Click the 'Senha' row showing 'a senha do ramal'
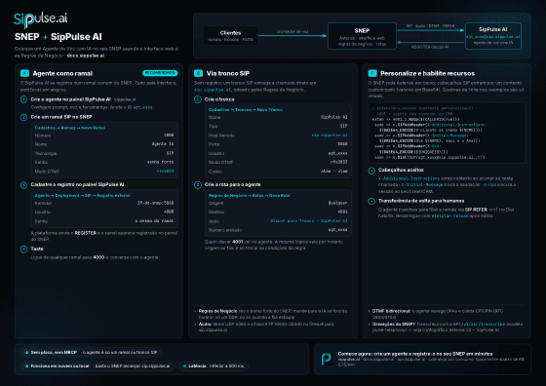This screenshot has width=546, height=386. tap(104, 221)
